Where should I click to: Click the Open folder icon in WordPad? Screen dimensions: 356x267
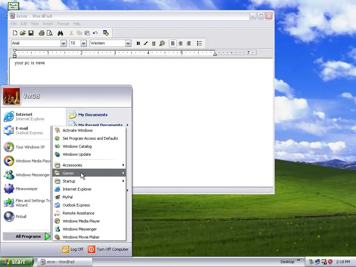point(23,33)
